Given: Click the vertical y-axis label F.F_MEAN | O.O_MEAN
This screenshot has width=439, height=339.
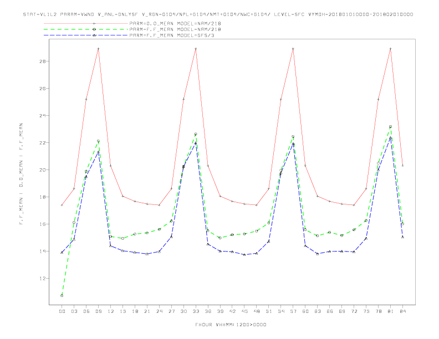Looking at the screenshot, I should (21, 174).
